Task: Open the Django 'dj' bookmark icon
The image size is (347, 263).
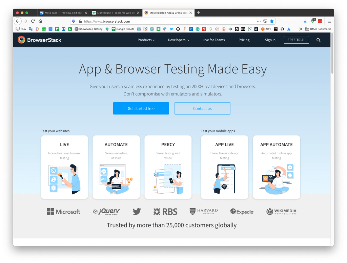Action: pyautogui.click(x=256, y=29)
